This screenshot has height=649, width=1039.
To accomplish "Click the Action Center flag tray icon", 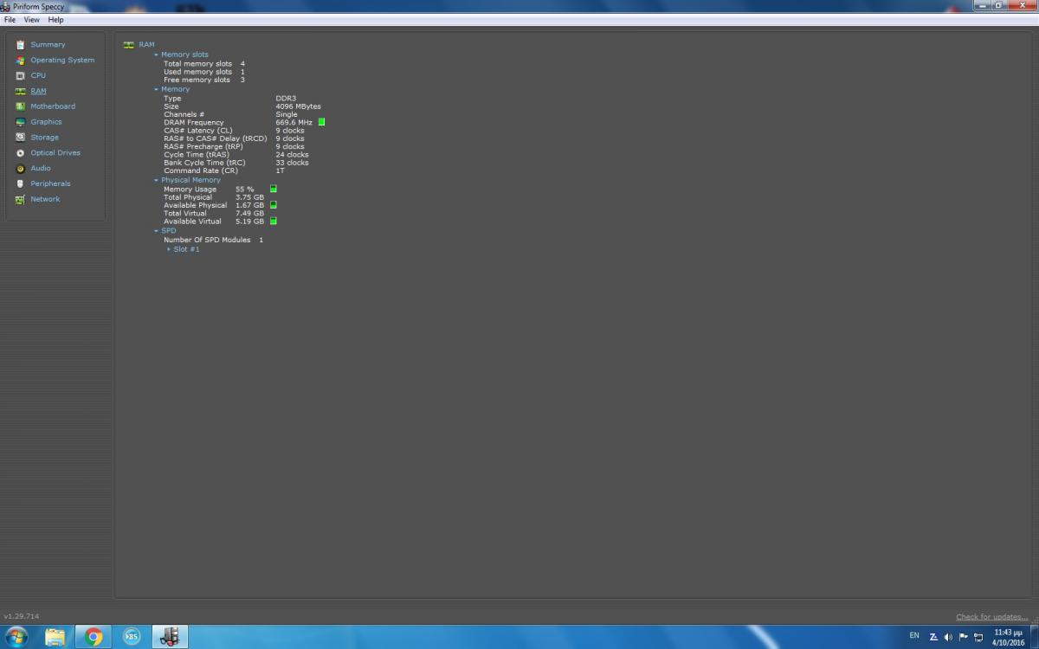I will (964, 637).
